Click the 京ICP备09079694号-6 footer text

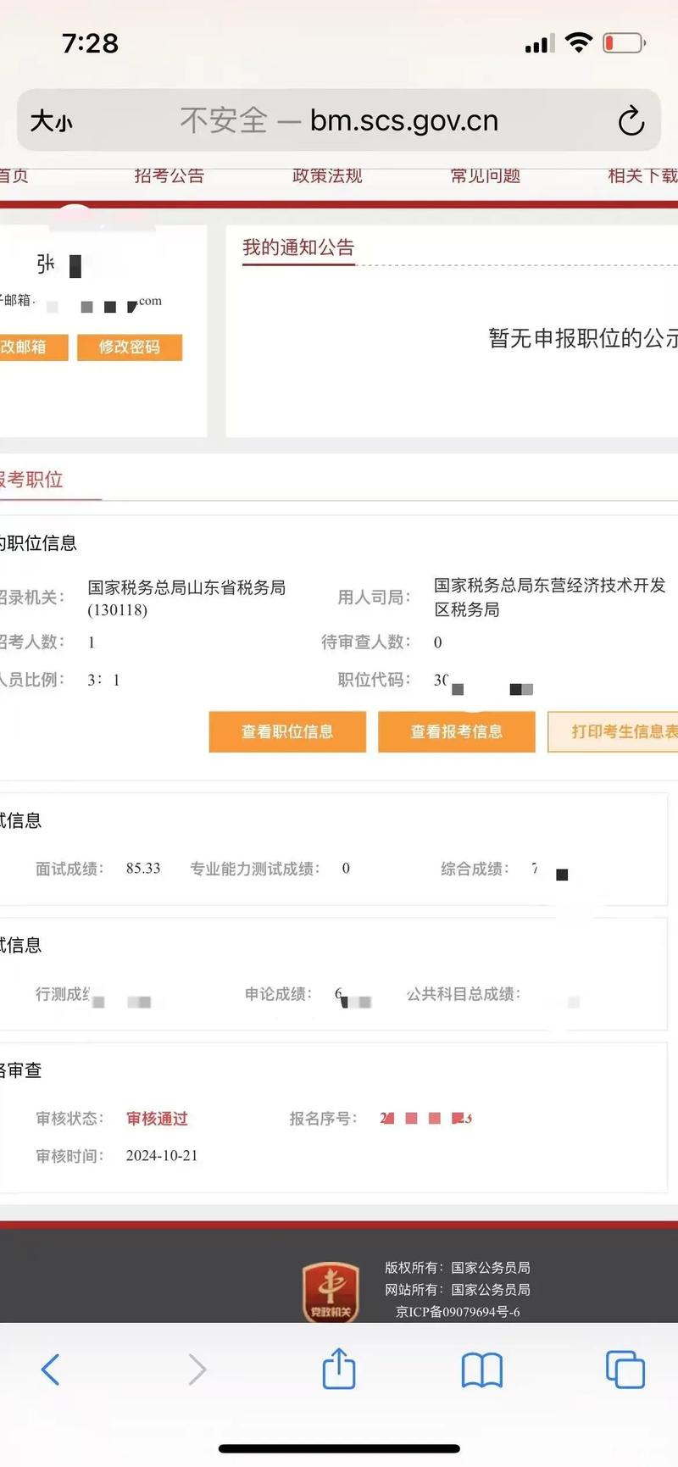coord(458,1312)
